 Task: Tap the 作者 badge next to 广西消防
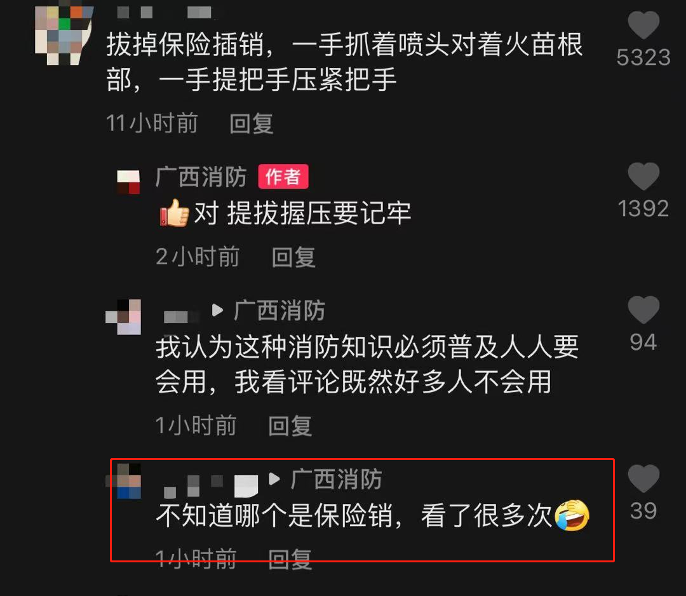pos(283,177)
